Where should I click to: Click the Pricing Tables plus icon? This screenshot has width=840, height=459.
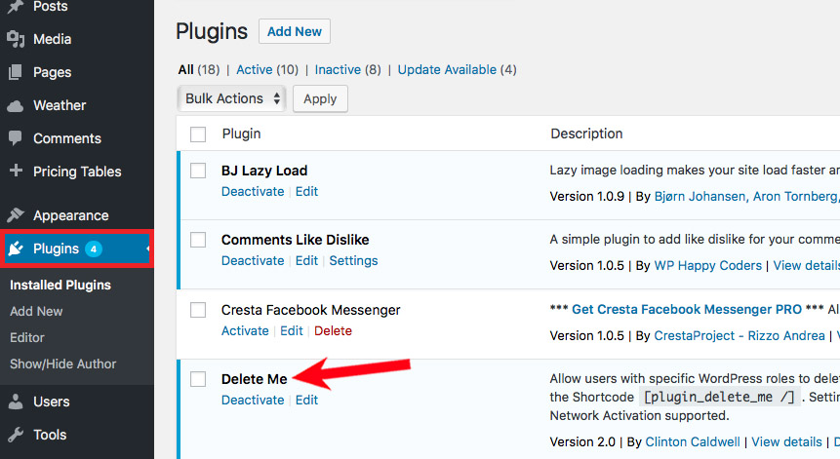(16, 171)
